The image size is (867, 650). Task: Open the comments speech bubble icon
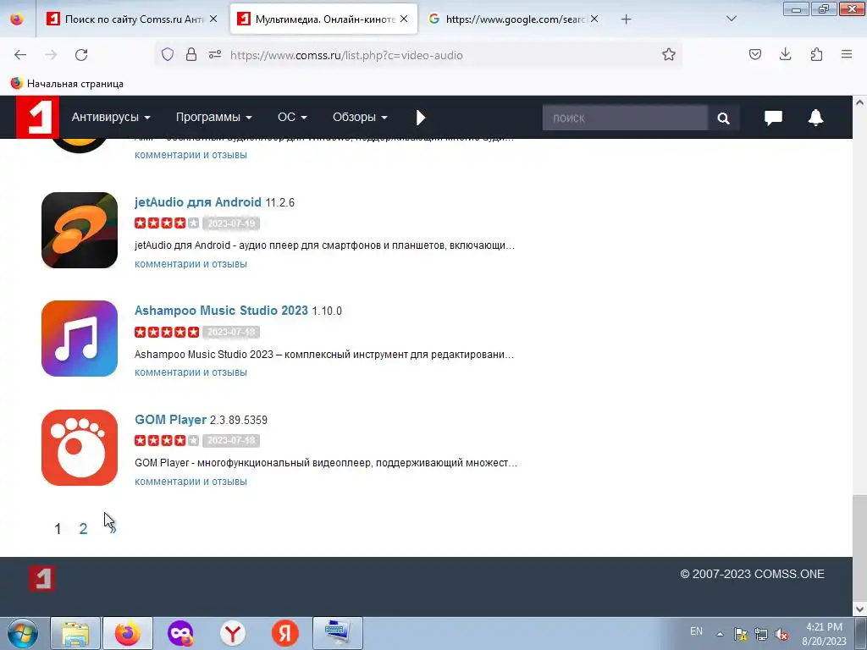(x=773, y=118)
